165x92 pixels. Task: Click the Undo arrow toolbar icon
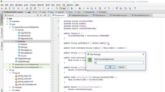click(x=18, y=8)
